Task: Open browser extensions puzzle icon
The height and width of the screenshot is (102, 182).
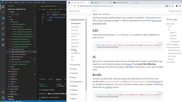Action: pos(180,6)
